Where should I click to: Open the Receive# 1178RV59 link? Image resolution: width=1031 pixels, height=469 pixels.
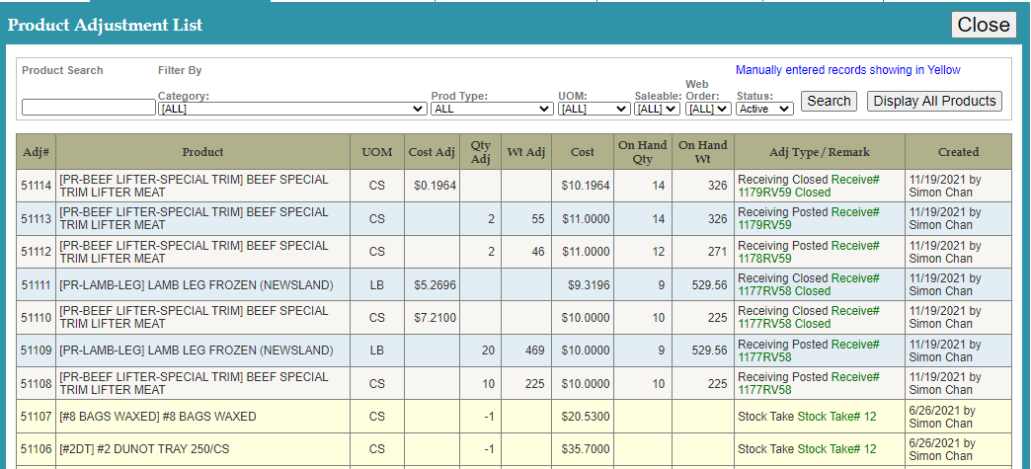809,252
